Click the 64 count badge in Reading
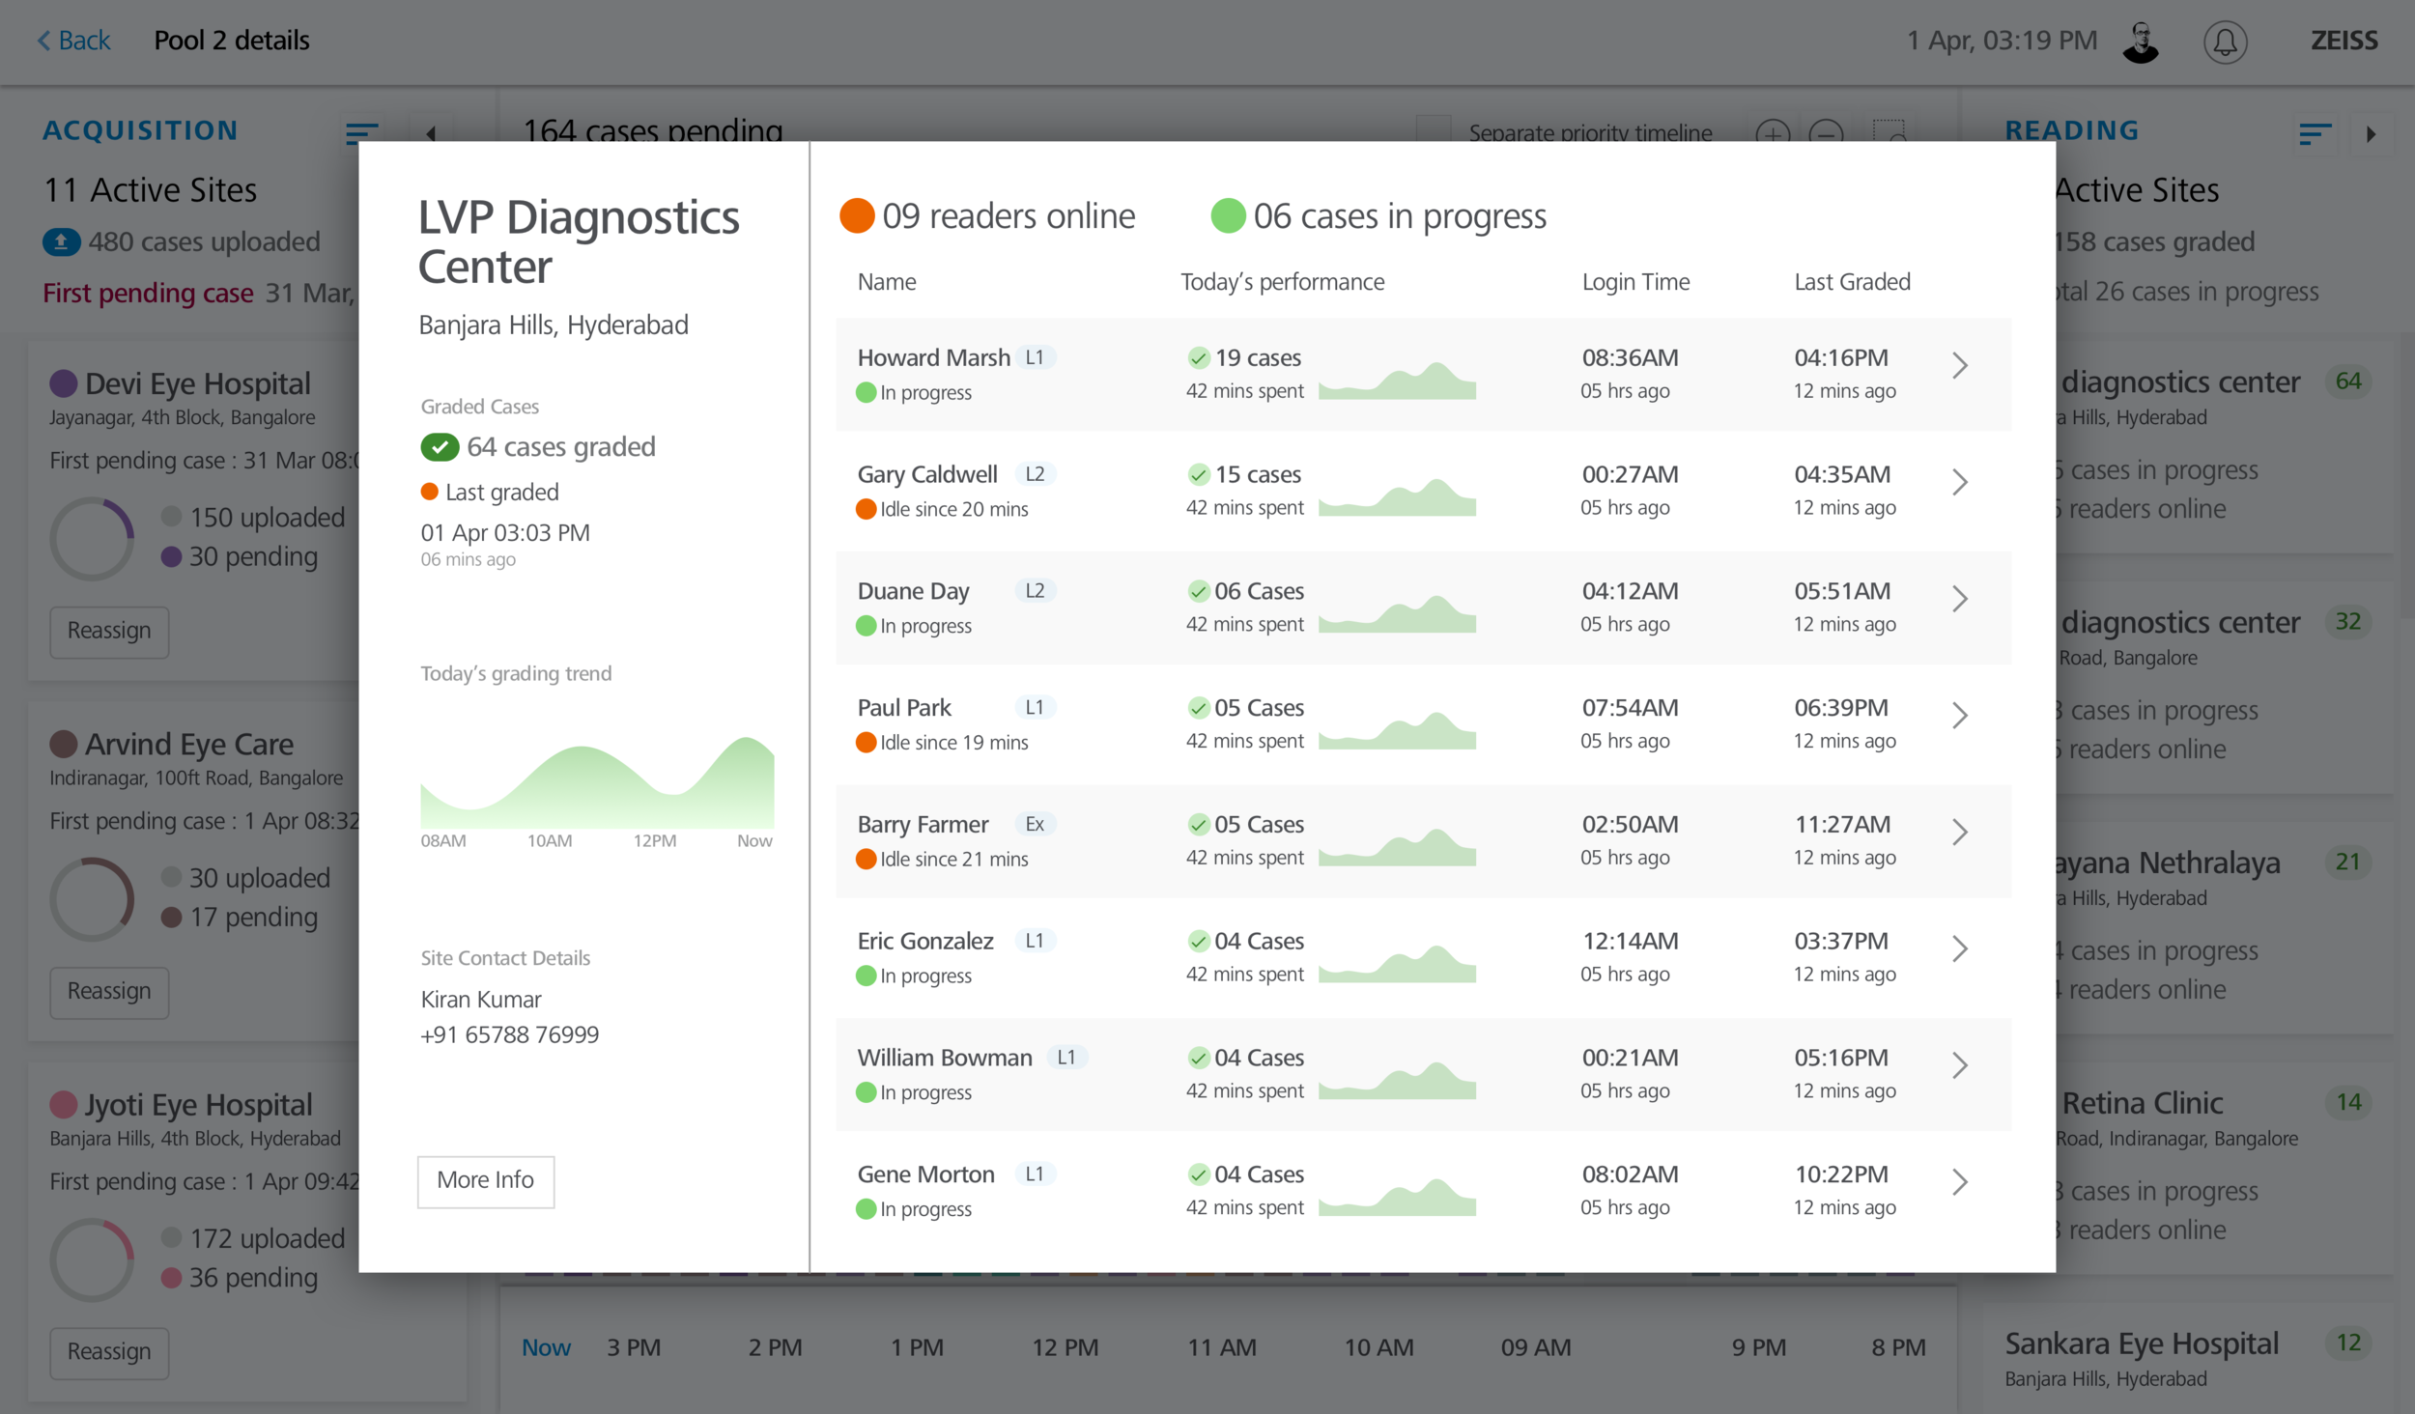2415x1414 pixels. tap(2348, 382)
